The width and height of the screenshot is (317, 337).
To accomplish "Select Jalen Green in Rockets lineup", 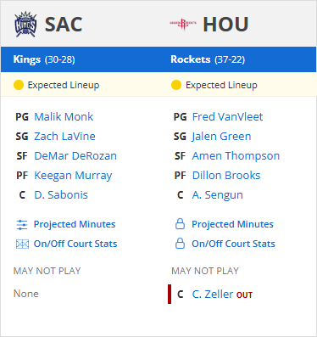I will pyautogui.click(x=221, y=137).
